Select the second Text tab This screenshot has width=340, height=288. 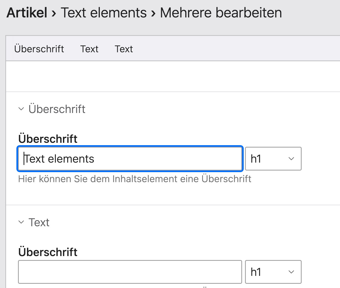pos(124,49)
